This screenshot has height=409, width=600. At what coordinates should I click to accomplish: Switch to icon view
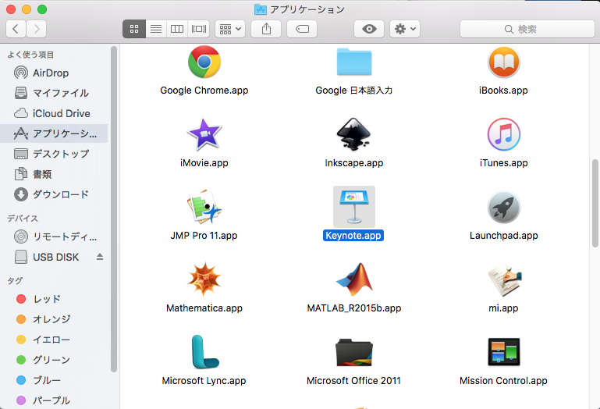(134, 29)
